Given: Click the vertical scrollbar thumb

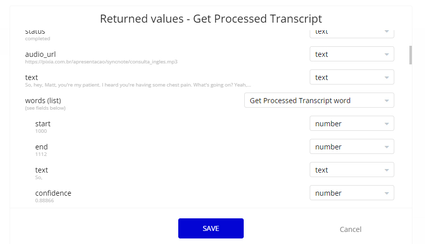Looking at the screenshot, I should (x=410, y=55).
